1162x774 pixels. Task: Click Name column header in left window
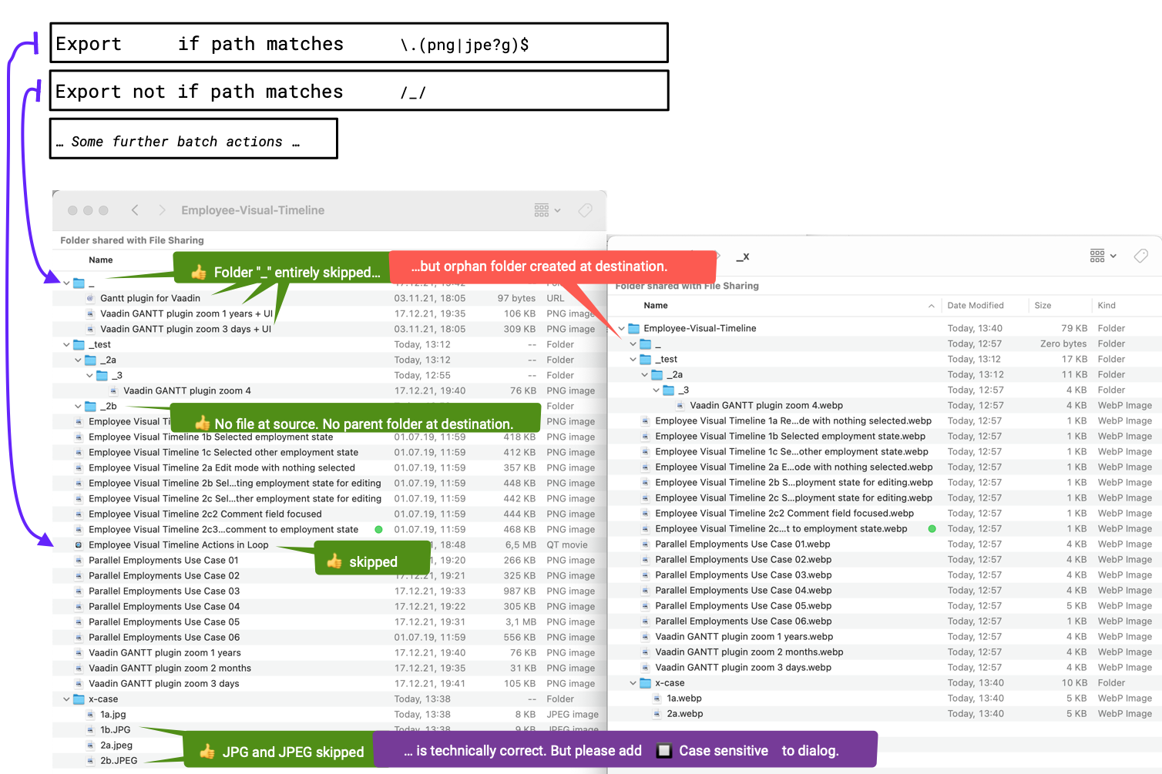(x=100, y=260)
